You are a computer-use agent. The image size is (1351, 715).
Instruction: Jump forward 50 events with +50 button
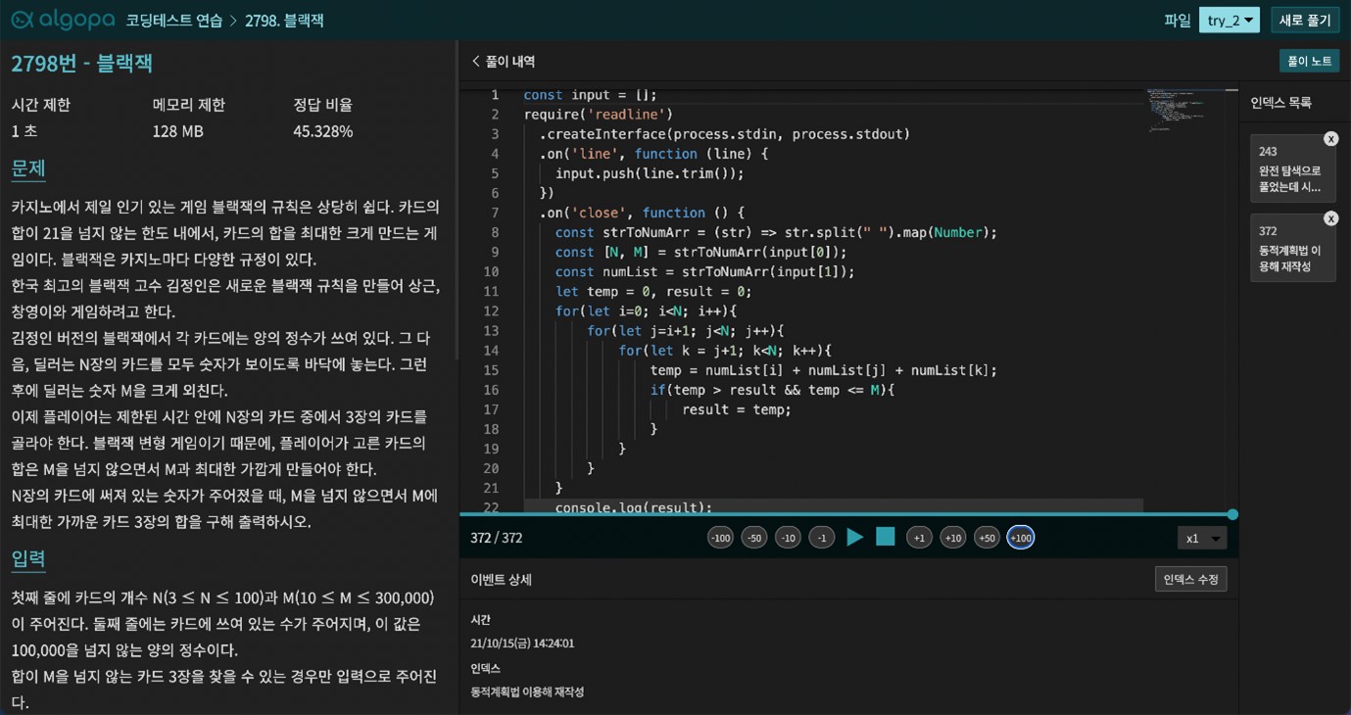(987, 538)
